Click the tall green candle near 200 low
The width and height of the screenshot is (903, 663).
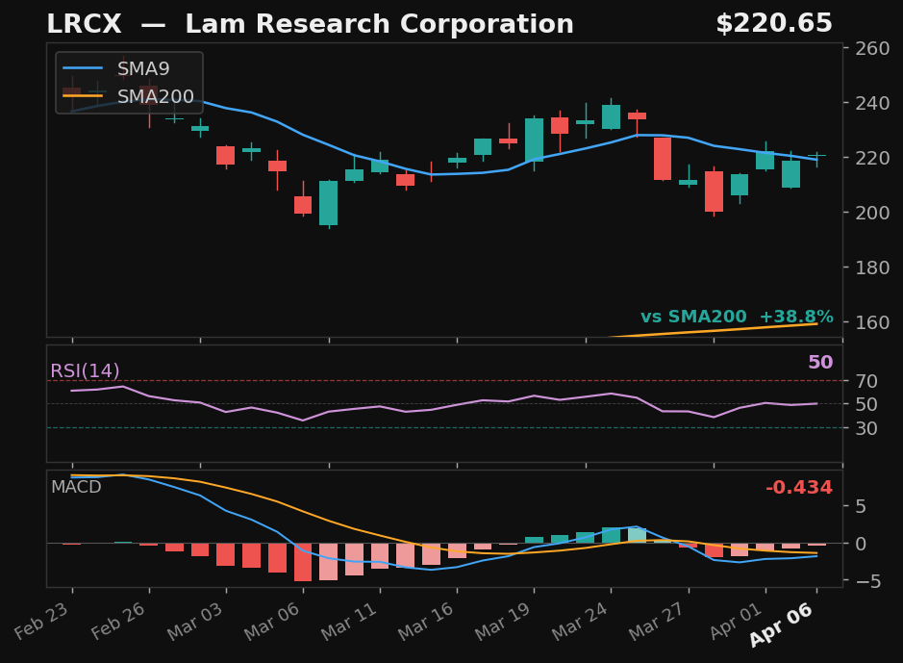pos(328,203)
